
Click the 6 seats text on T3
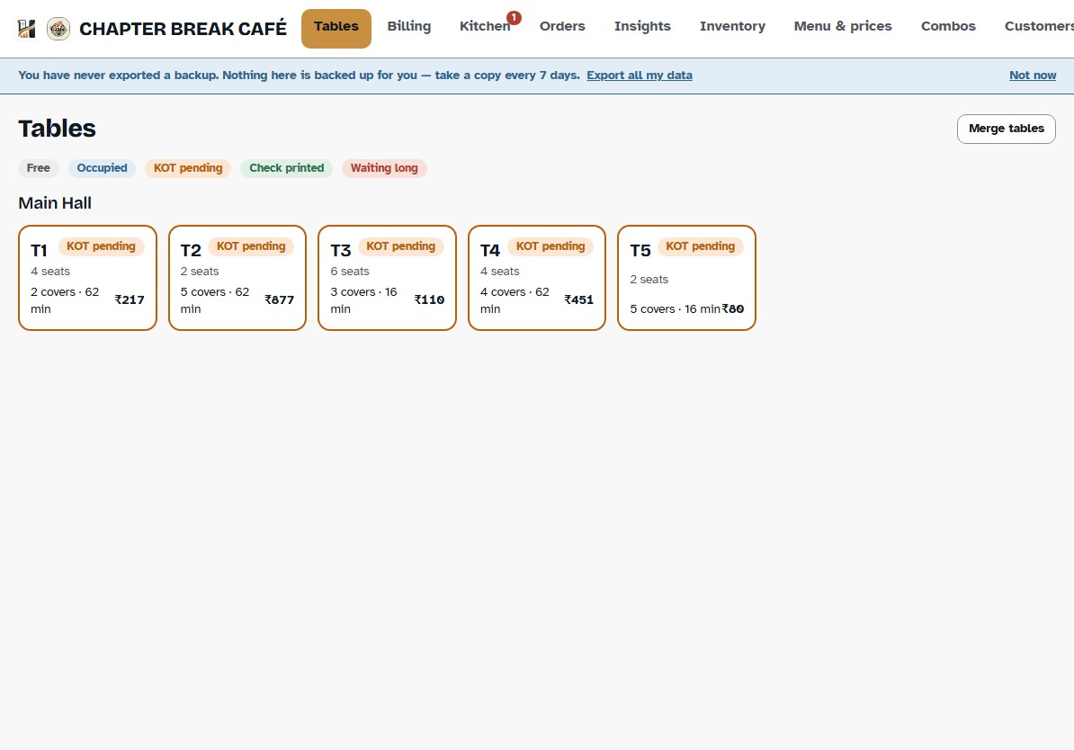[x=350, y=272]
